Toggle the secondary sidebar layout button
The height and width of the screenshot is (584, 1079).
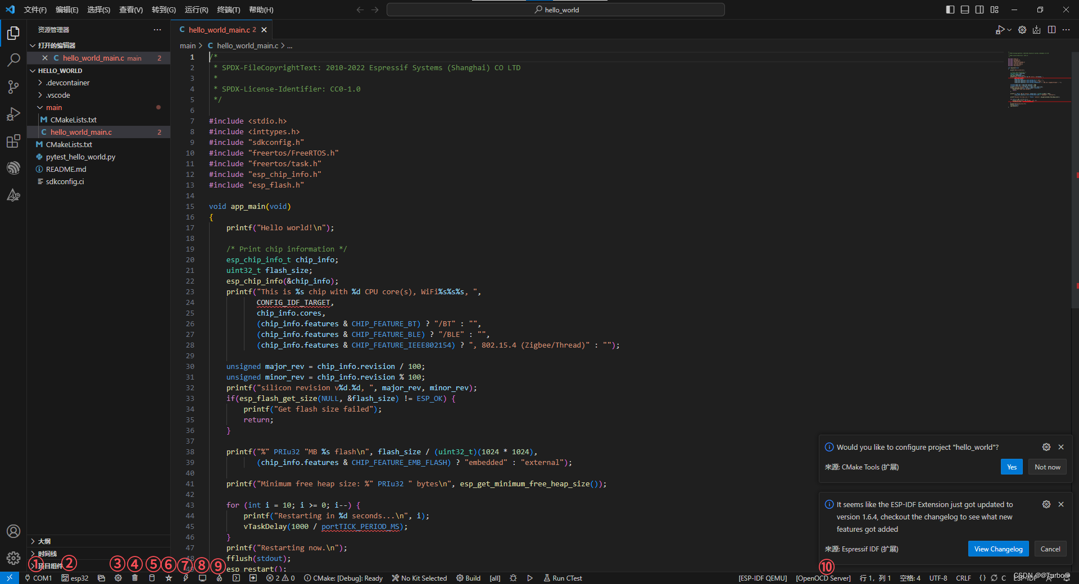click(980, 10)
